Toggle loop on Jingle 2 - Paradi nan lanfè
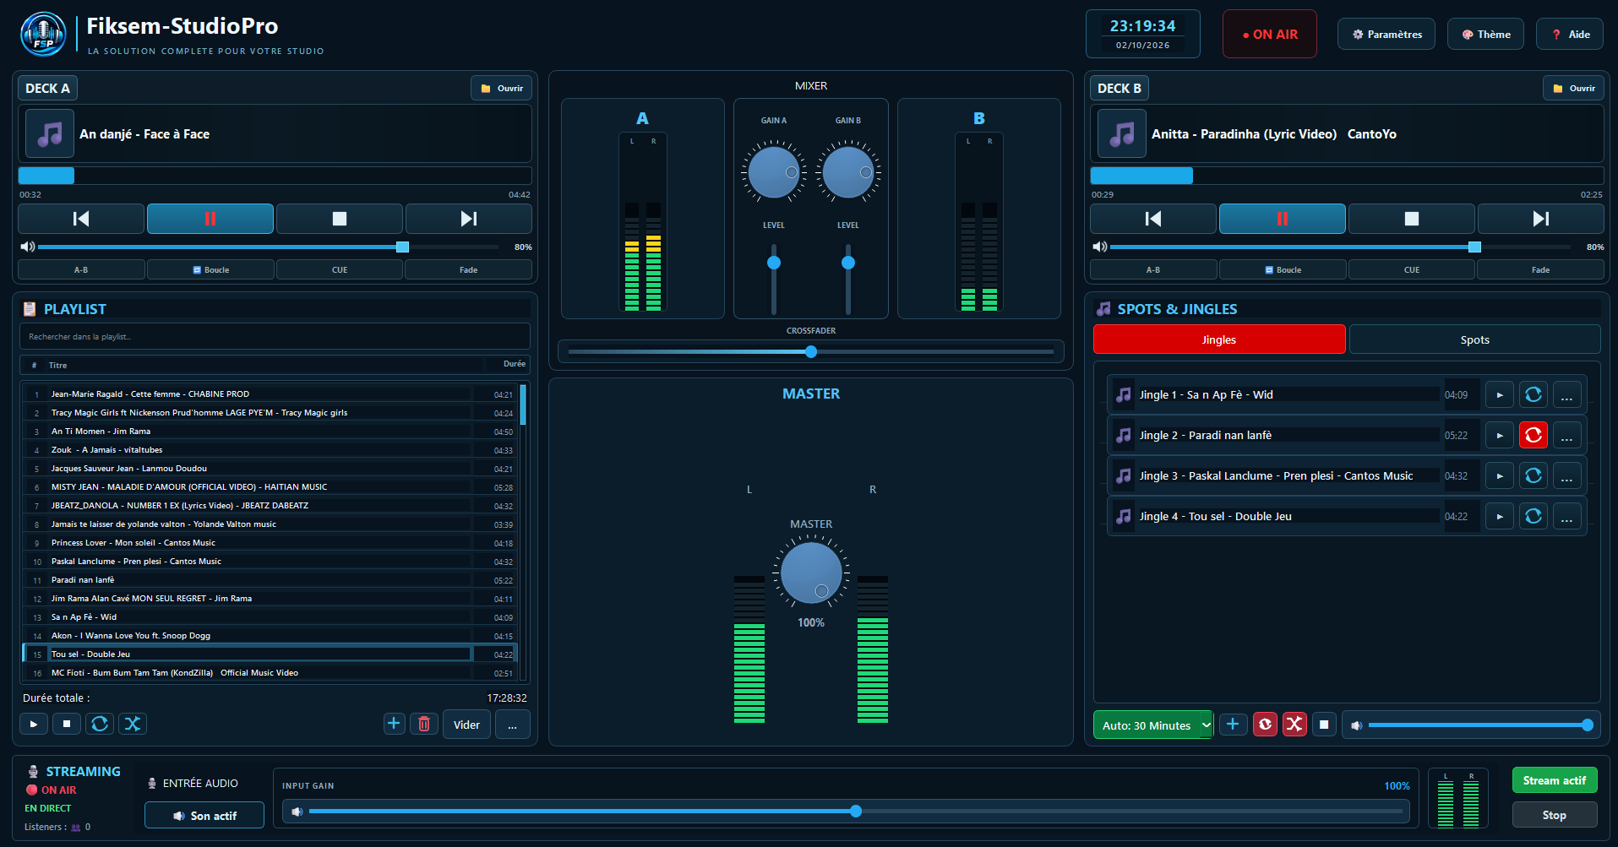1618x847 pixels. (1534, 435)
